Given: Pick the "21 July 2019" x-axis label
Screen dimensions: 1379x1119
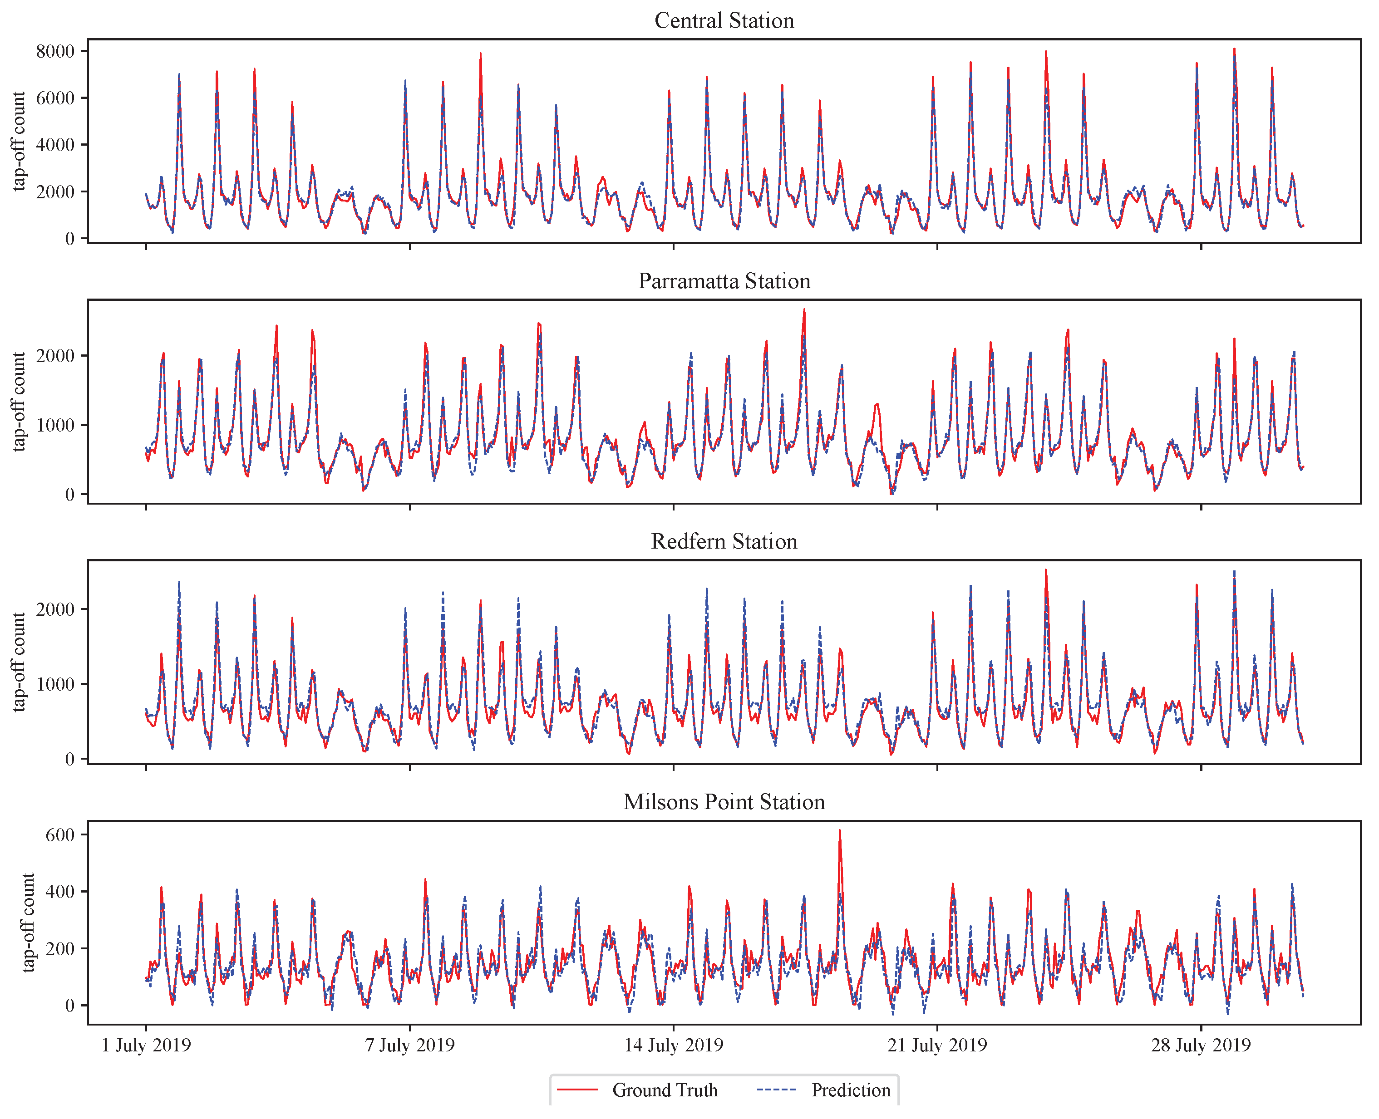Looking at the screenshot, I should 937,1045.
